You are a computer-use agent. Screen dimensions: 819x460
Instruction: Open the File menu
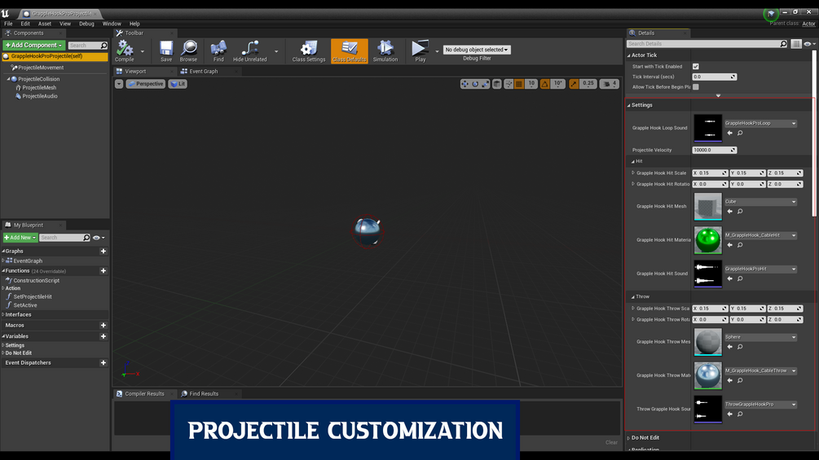click(8, 24)
